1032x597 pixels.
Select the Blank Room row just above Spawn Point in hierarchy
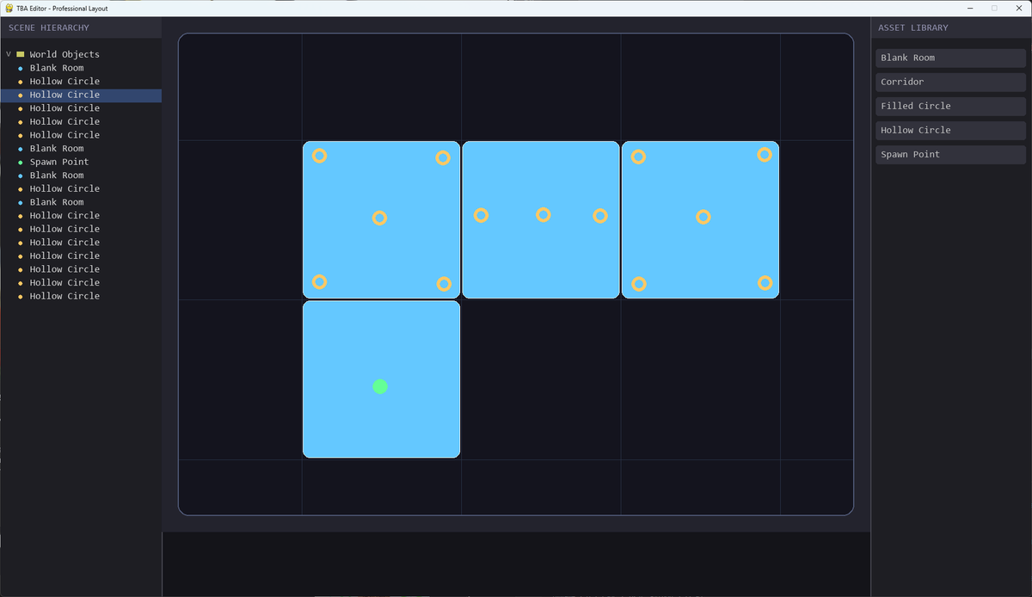81,148
